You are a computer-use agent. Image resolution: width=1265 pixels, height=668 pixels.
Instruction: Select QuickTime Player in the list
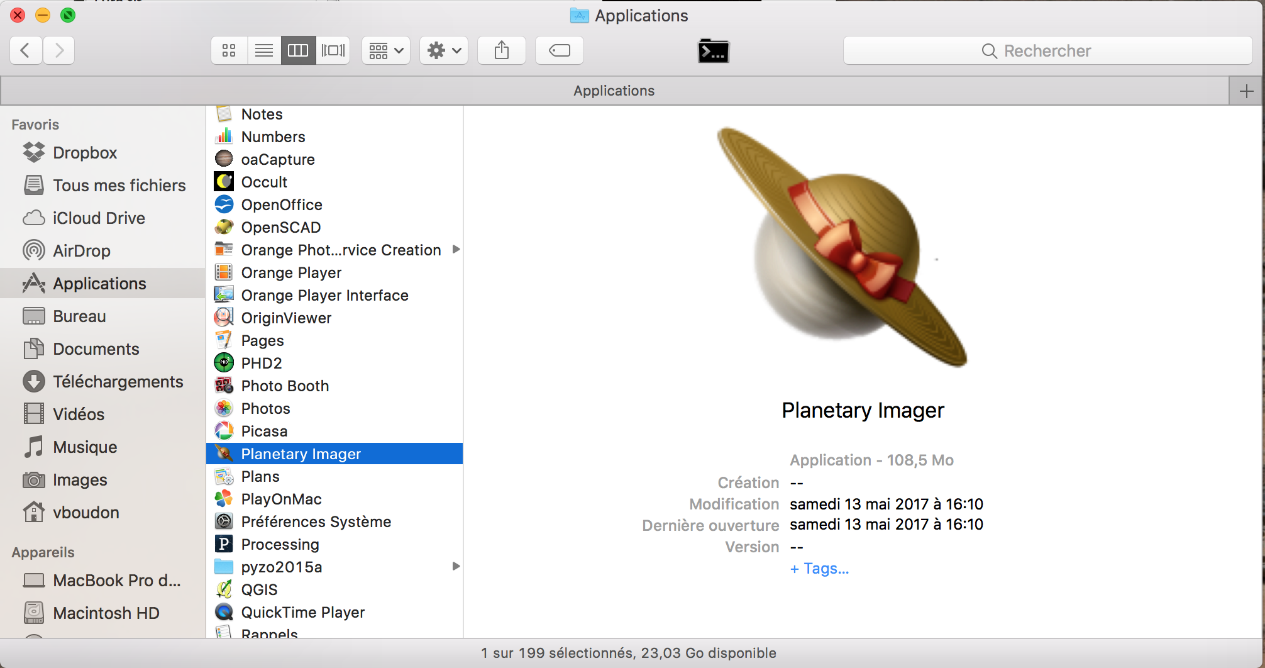coord(302,613)
